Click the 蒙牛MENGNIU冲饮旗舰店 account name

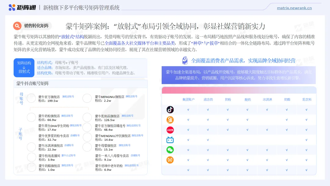coord(113,136)
